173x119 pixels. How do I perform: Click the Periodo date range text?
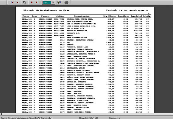click(127, 10)
